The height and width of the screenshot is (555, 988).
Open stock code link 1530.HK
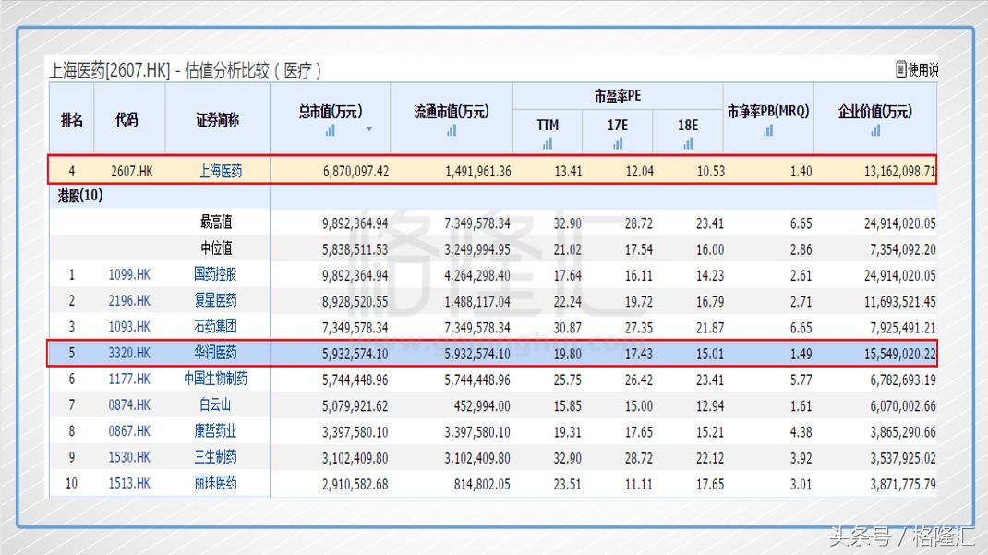[x=129, y=457]
